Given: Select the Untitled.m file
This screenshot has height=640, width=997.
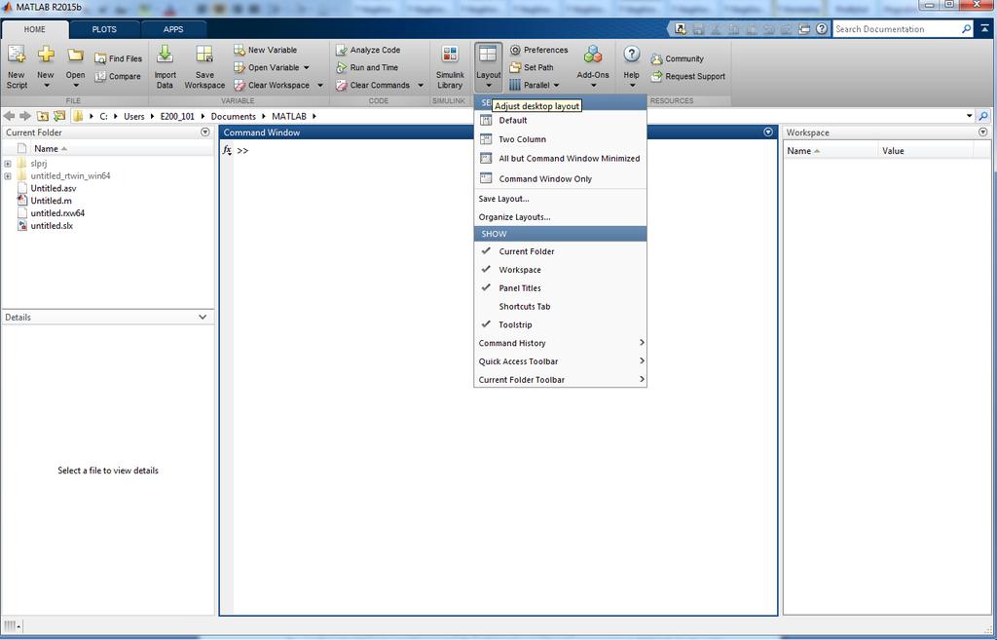Looking at the screenshot, I should [51, 201].
